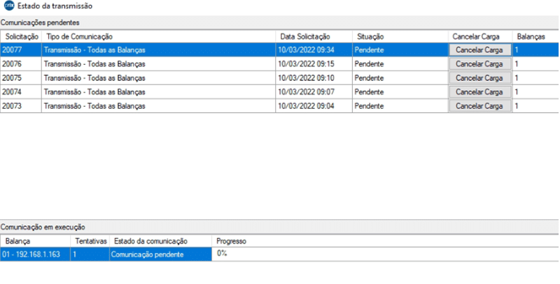Click the Tipo de Comunicação column header
Viewport: 560px width, 284px height.
(x=78, y=36)
